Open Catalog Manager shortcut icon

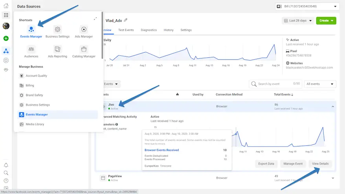(x=83, y=49)
